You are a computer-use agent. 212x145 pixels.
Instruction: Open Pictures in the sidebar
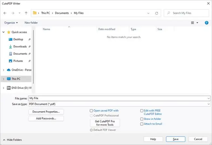(x=18, y=61)
